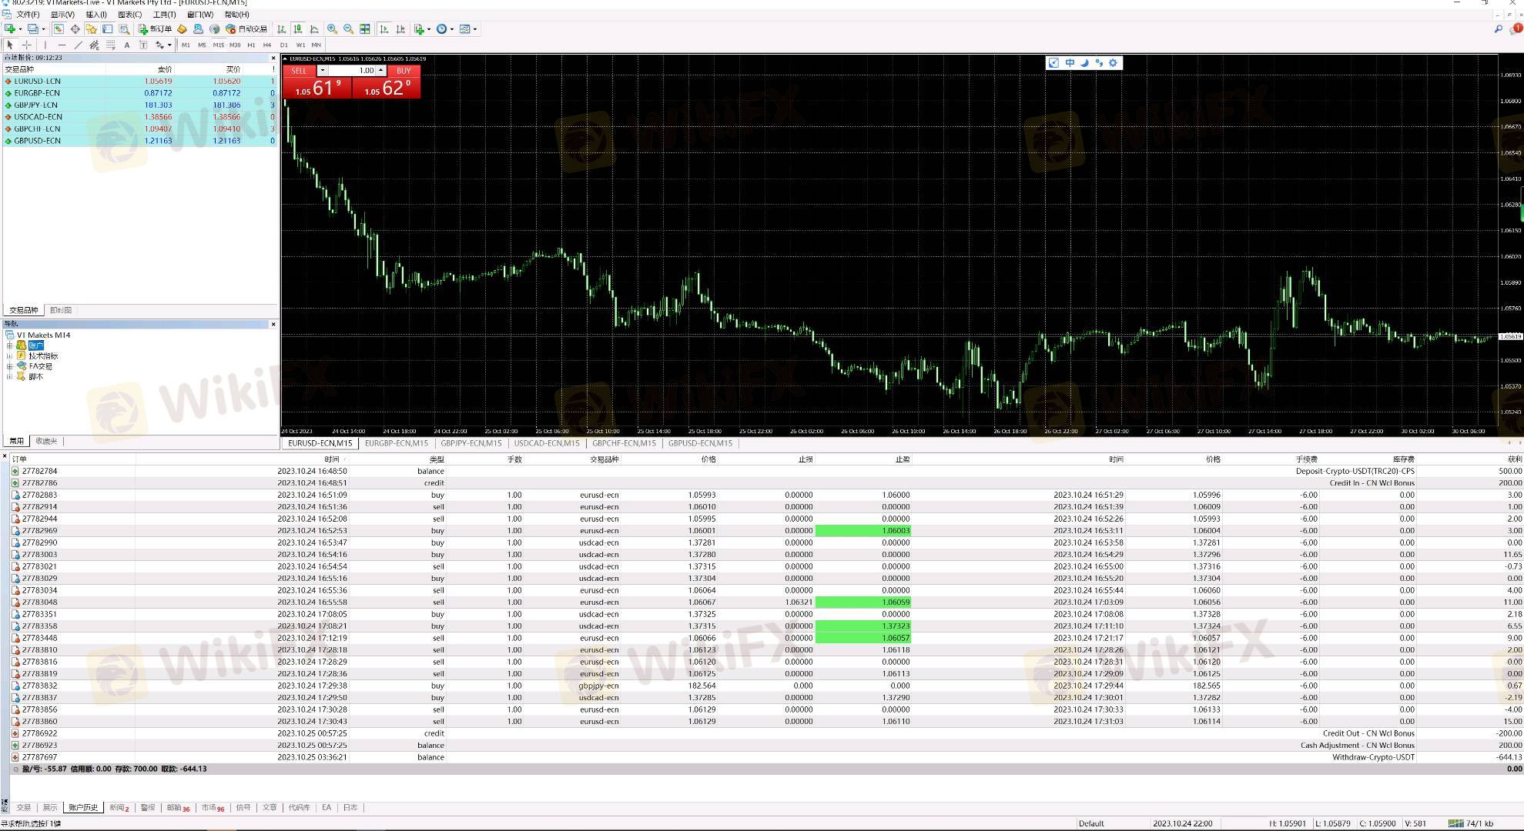Switch to the 即时图 tick chart tab
This screenshot has height=831, width=1524.
(x=61, y=311)
